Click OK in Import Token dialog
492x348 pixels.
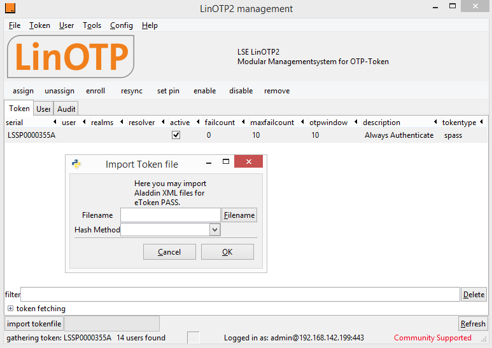pyautogui.click(x=227, y=252)
